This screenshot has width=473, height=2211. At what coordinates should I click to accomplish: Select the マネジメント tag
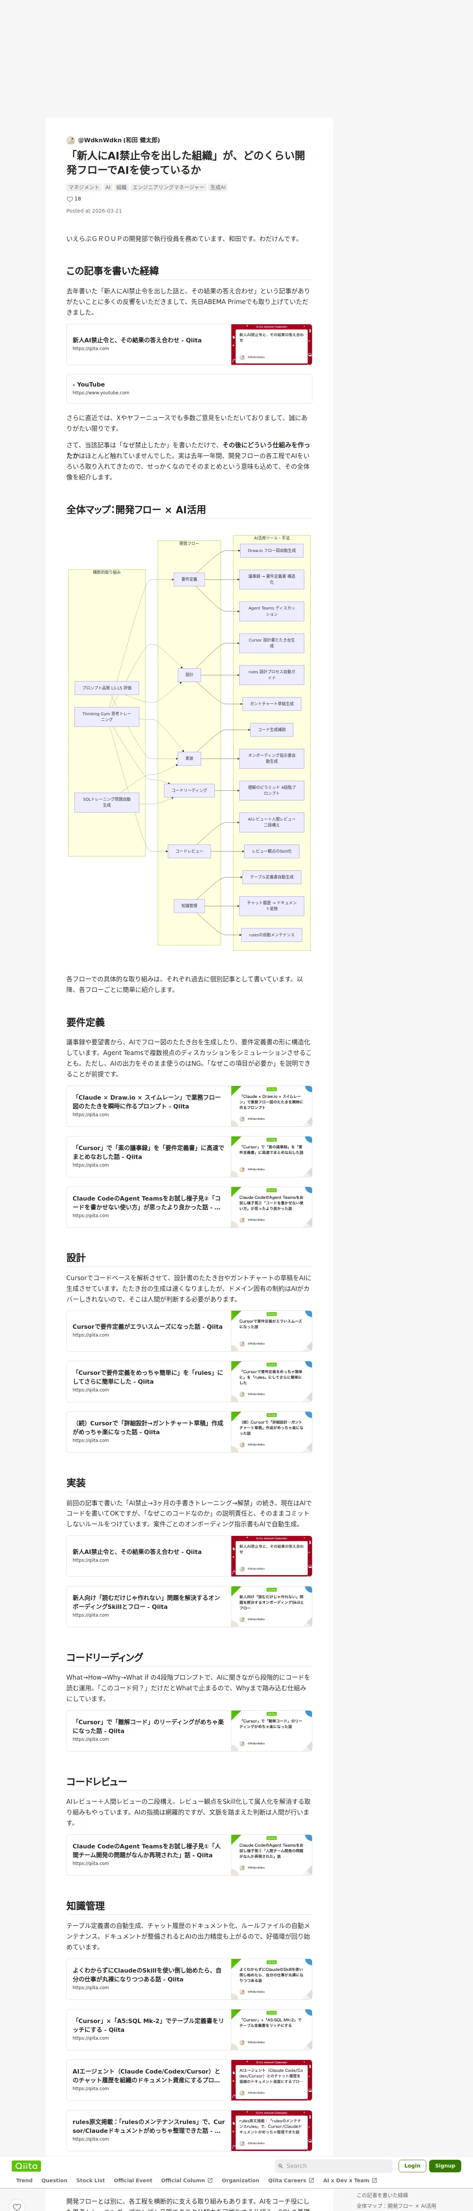[x=84, y=187]
